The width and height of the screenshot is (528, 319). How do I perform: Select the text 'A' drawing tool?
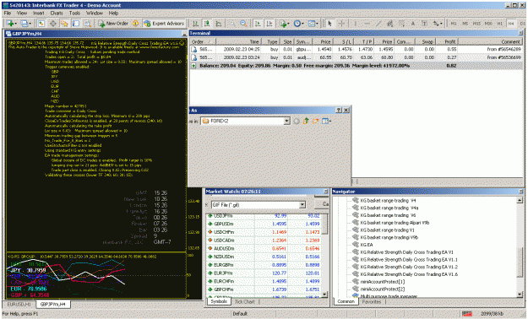click(x=413, y=24)
